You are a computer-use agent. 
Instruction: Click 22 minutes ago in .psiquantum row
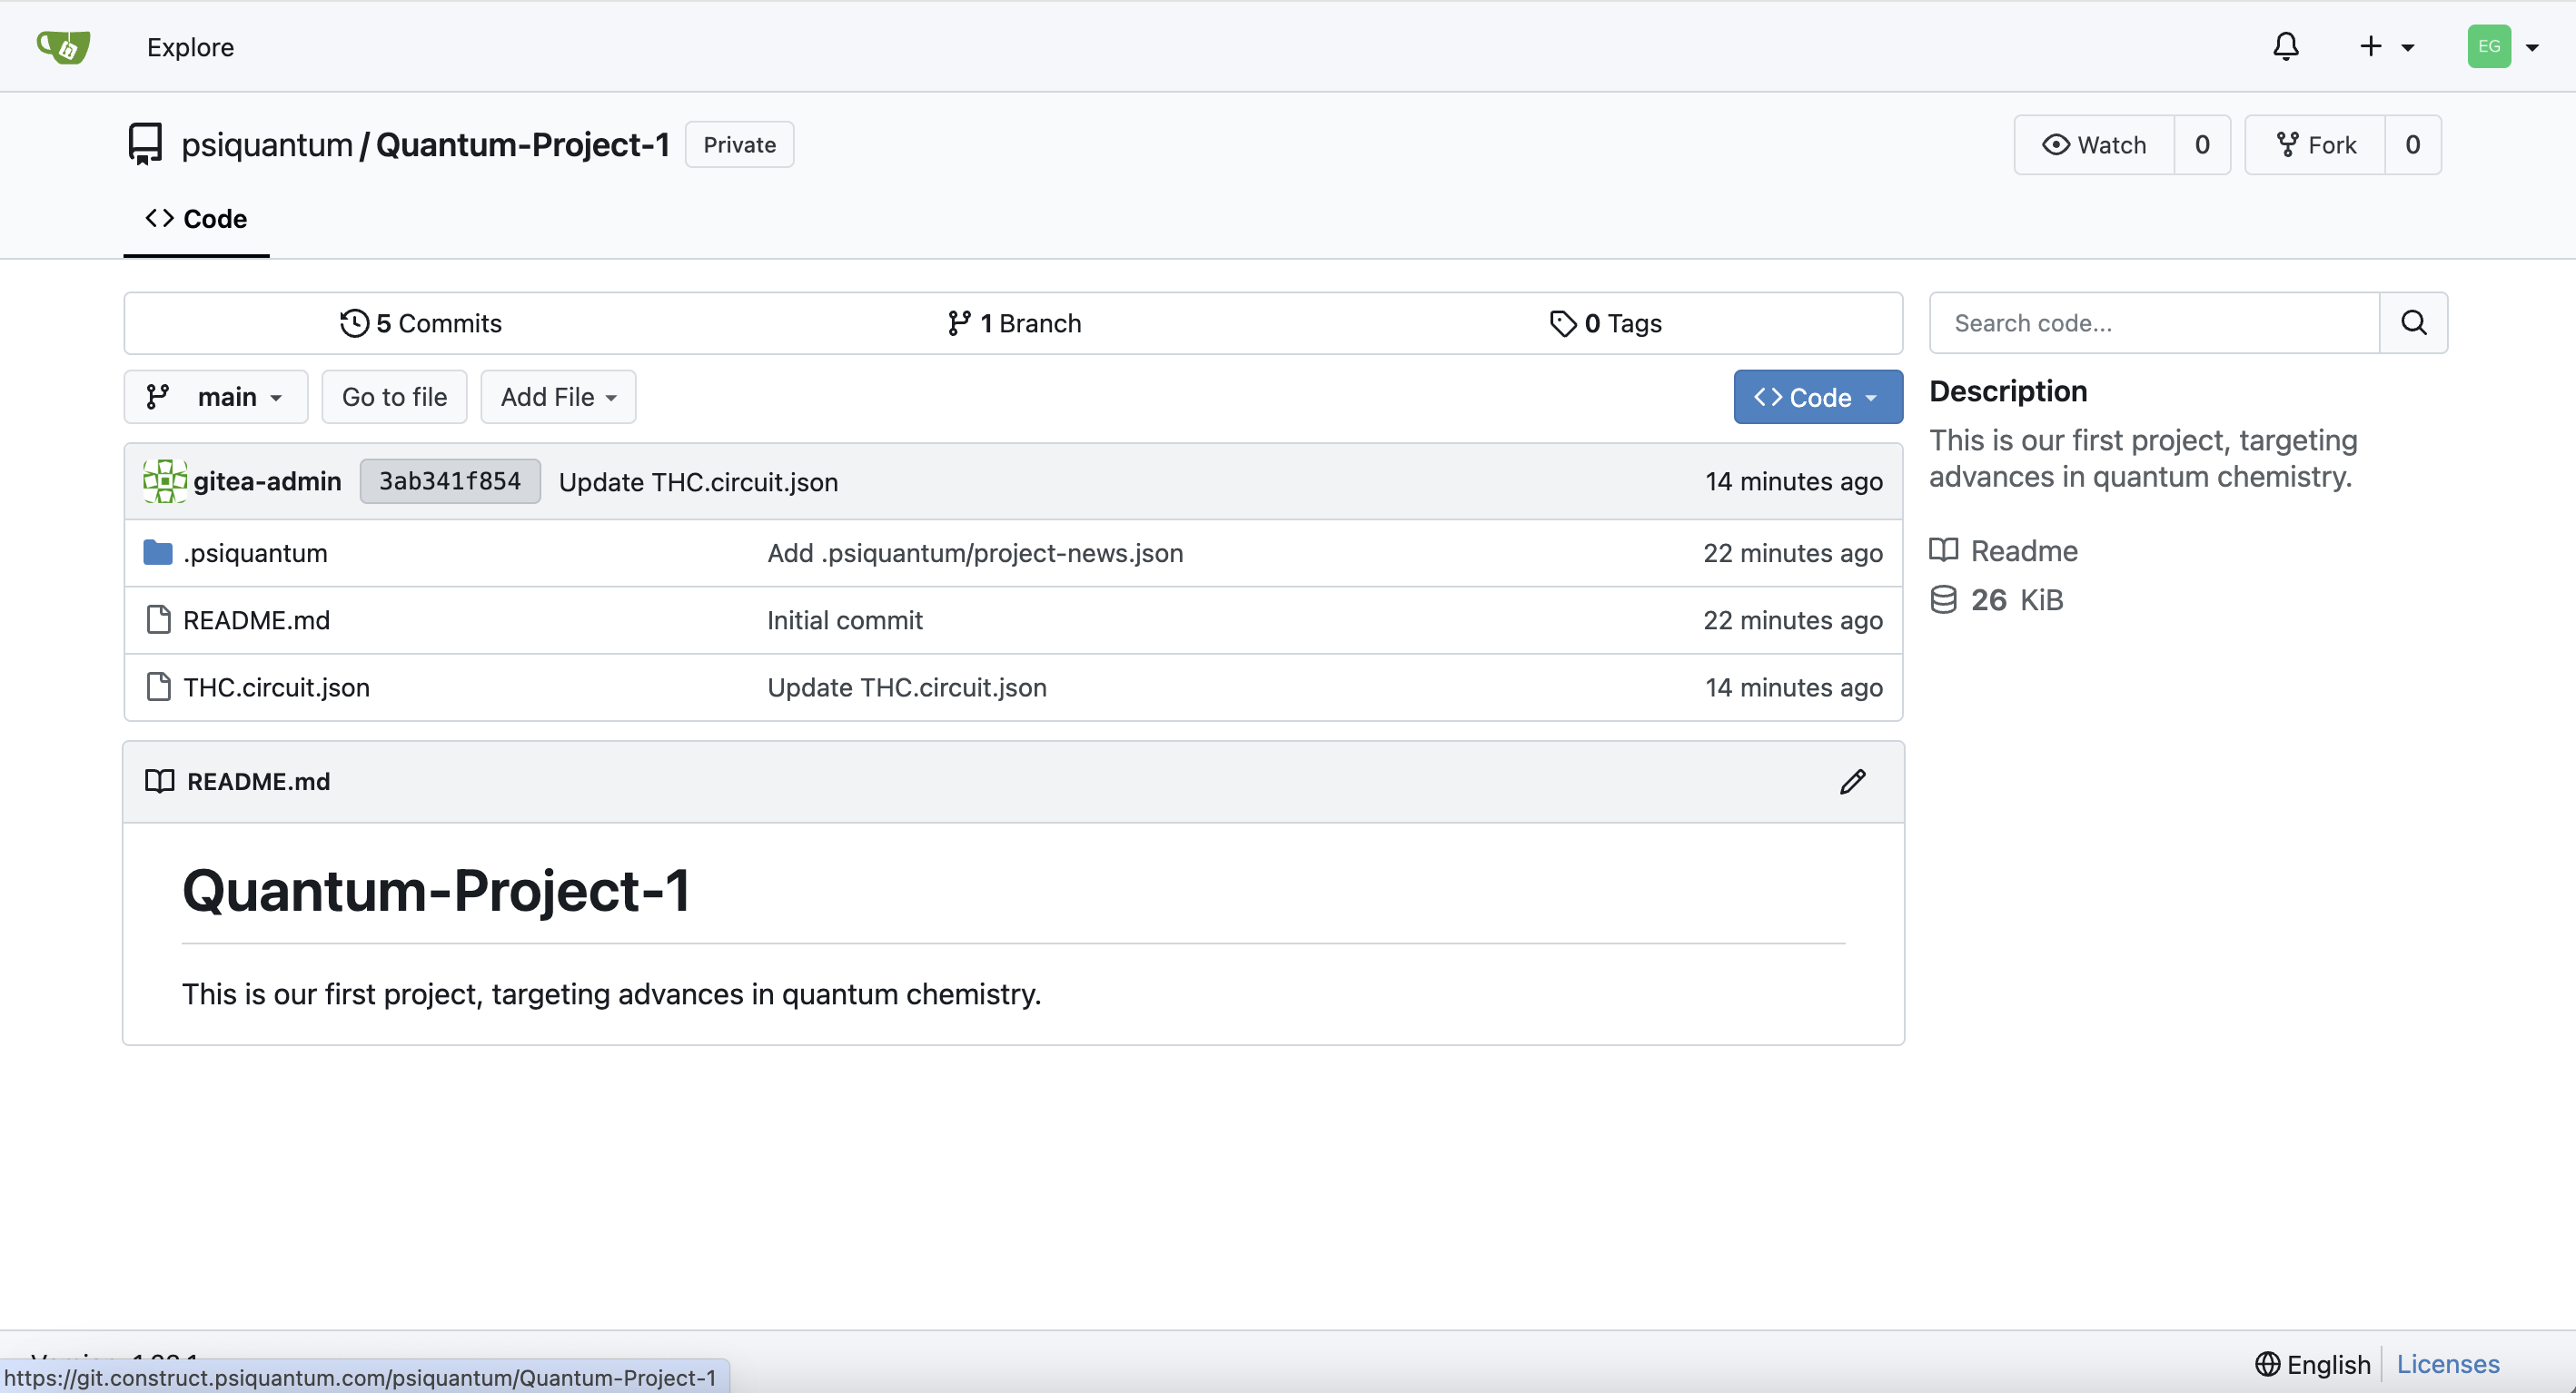(x=1792, y=552)
